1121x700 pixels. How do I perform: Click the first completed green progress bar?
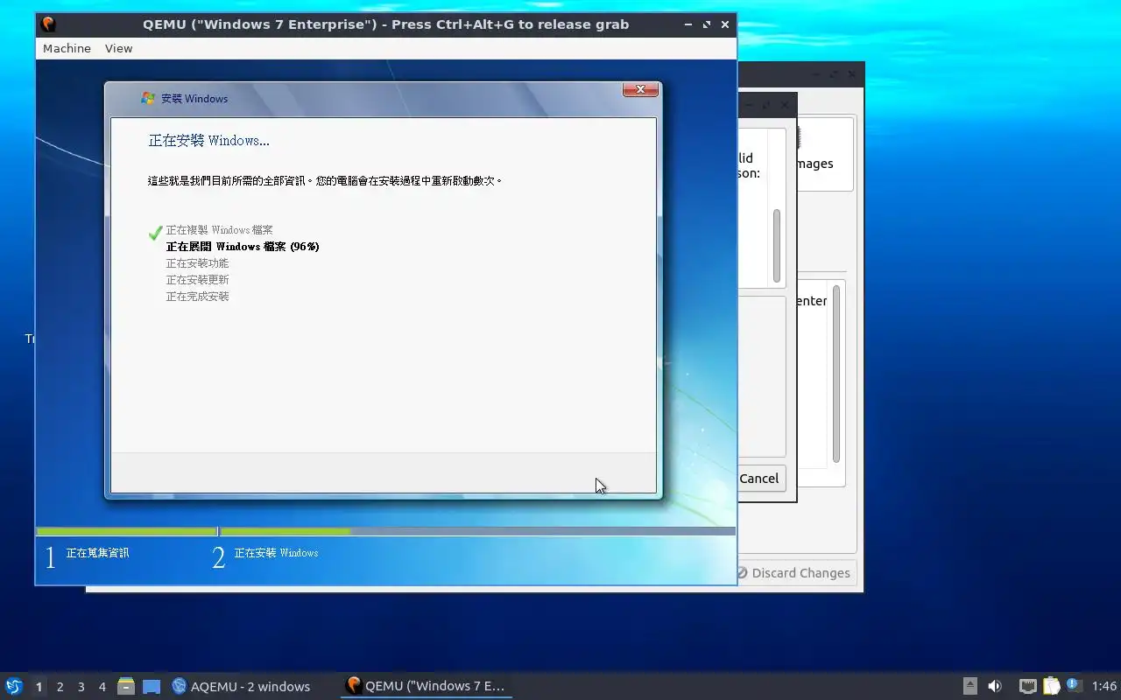coord(127,531)
